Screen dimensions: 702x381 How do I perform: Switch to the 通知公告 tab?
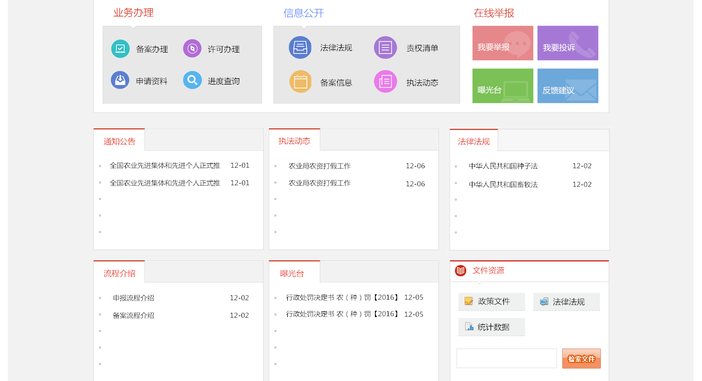119,141
